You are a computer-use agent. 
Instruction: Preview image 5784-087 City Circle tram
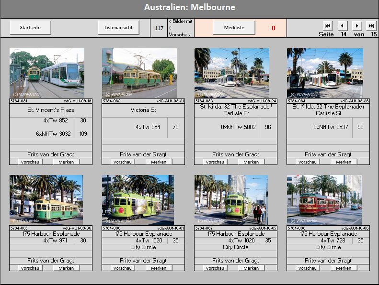click(x=215, y=268)
